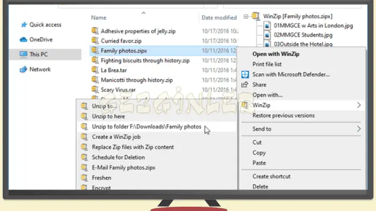Screen dimensions: 376x211
Task: Click the Quick access star icon
Action: click(24, 25)
